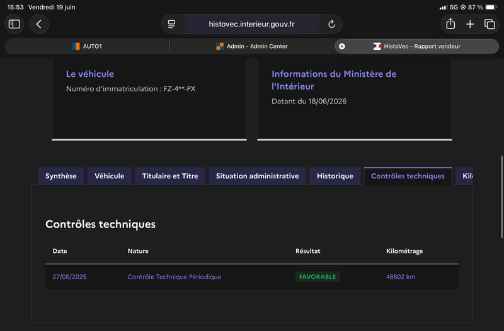The height and width of the screenshot is (331, 504).
Task: Click the registration number FZ-4**-PX text
Action: (x=180, y=89)
